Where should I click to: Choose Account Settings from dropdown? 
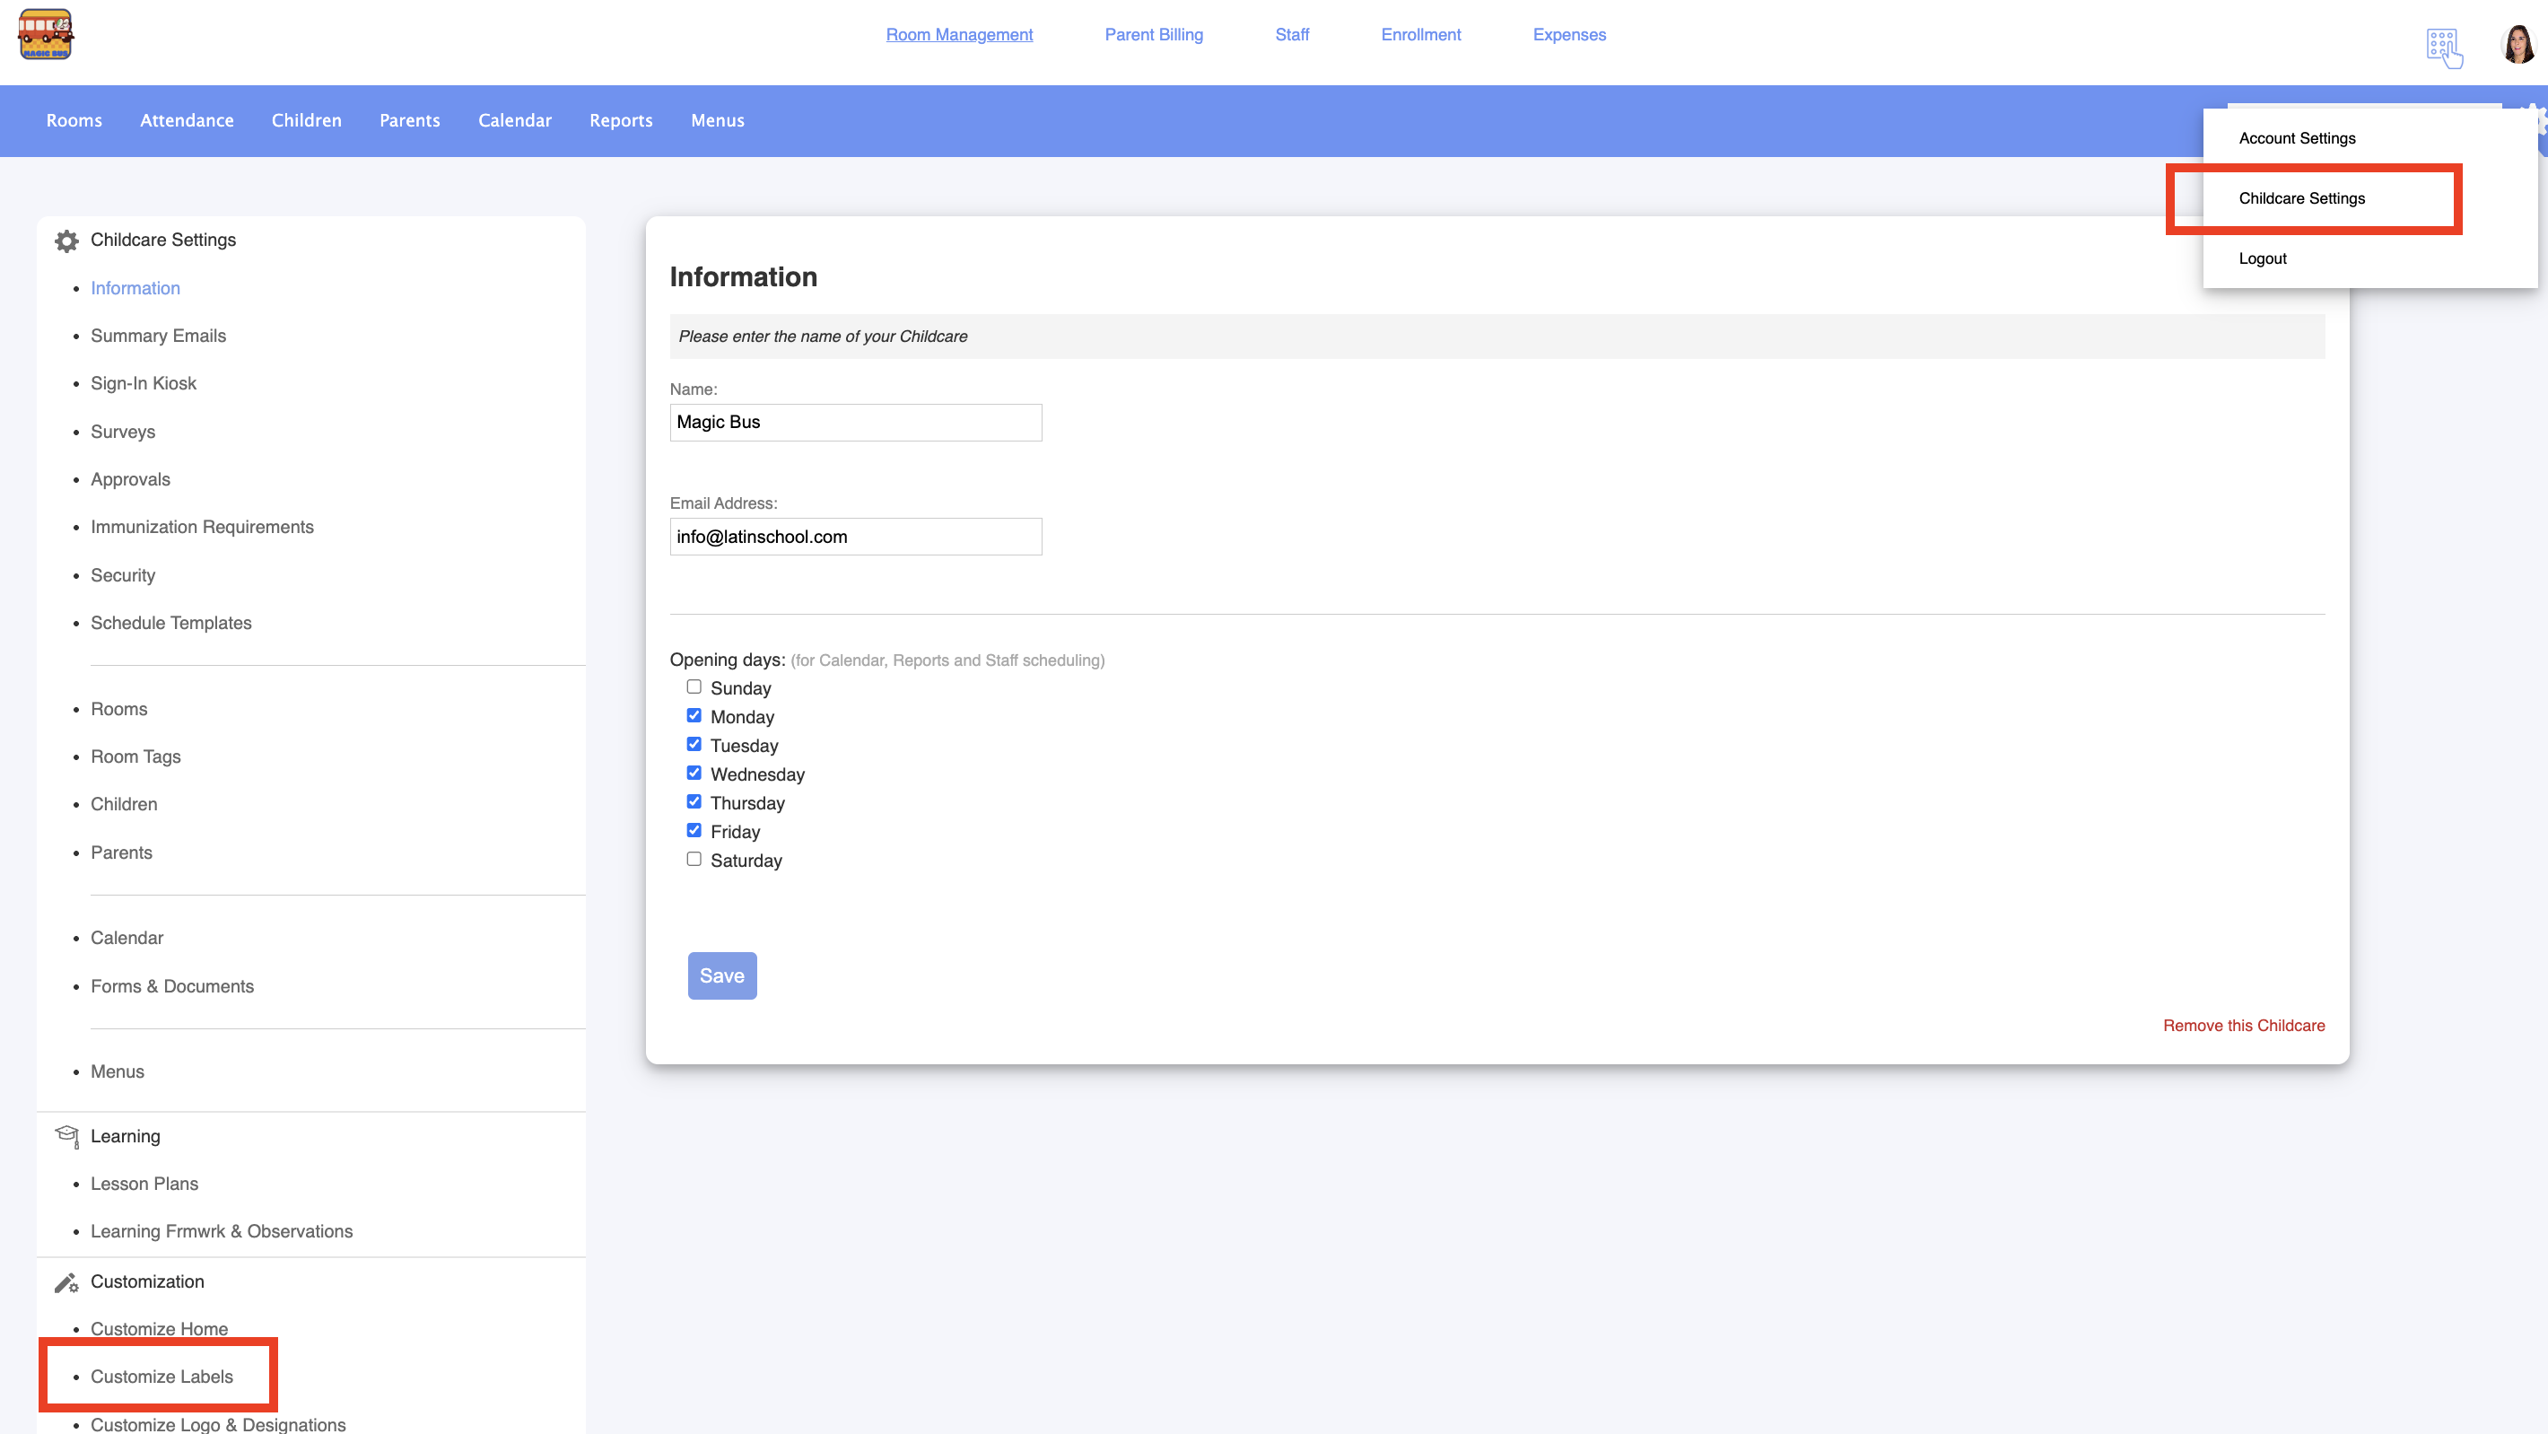[2297, 138]
